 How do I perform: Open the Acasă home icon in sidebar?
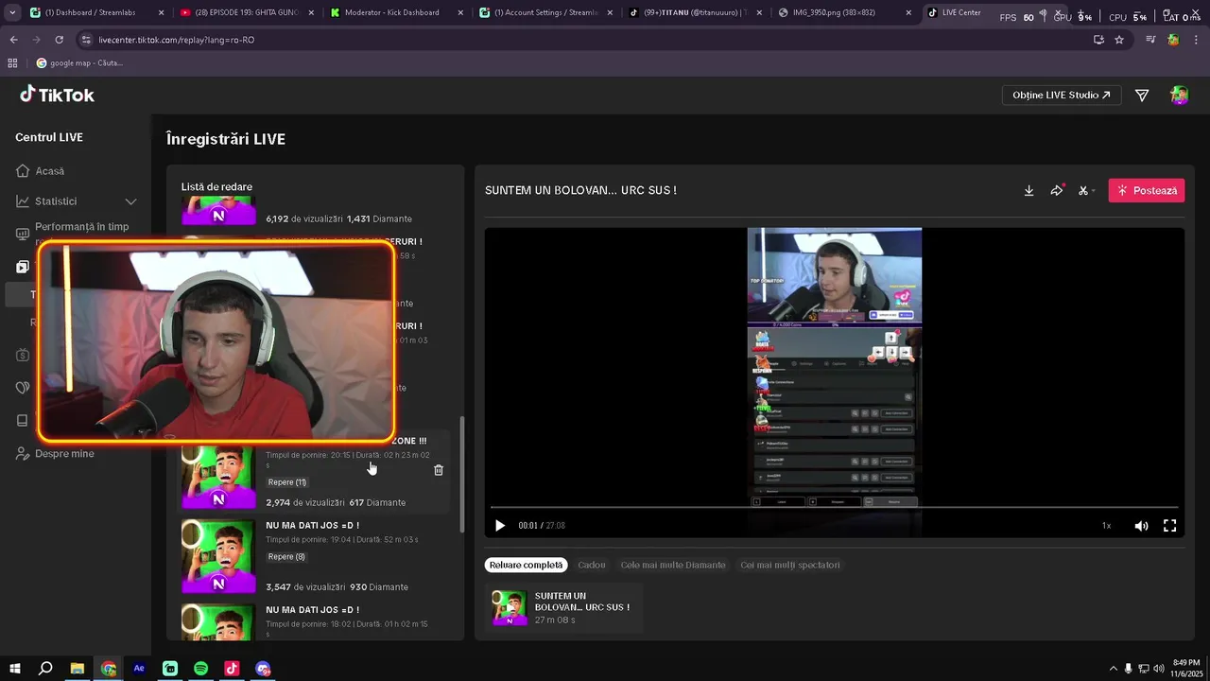pyautogui.click(x=23, y=171)
